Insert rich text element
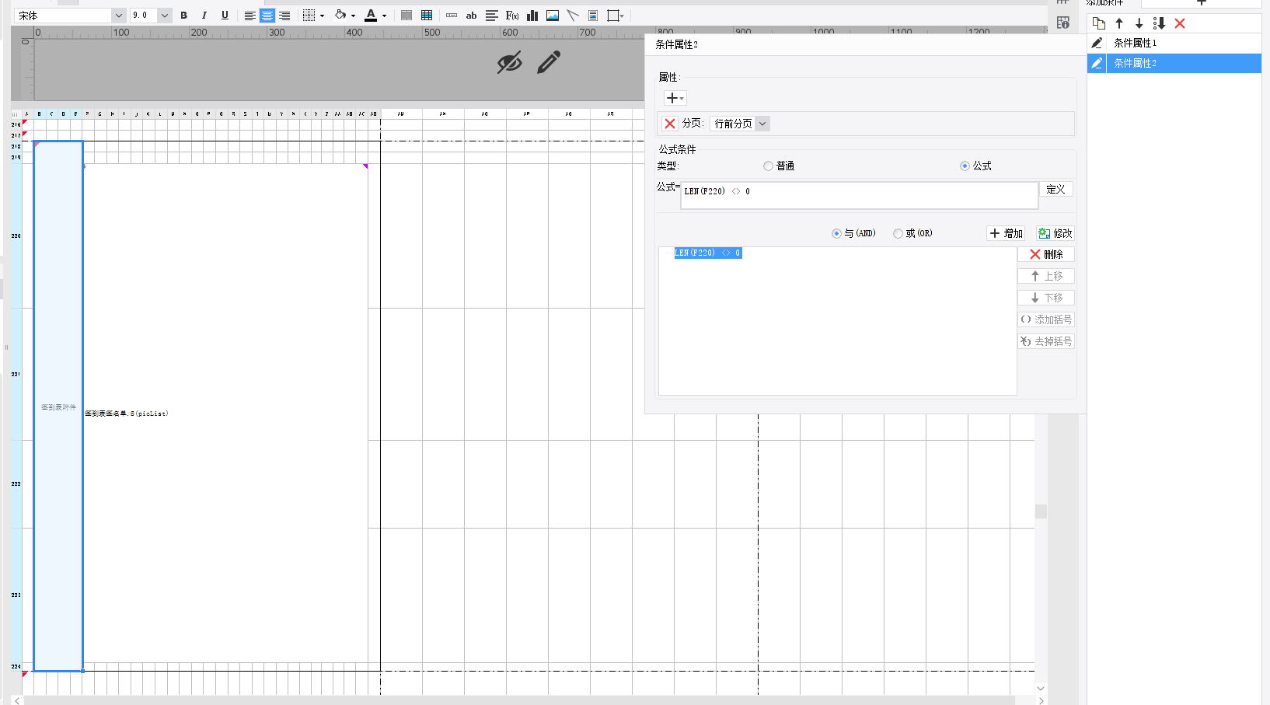This screenshot has width=1270, height=705. [491, 16]
